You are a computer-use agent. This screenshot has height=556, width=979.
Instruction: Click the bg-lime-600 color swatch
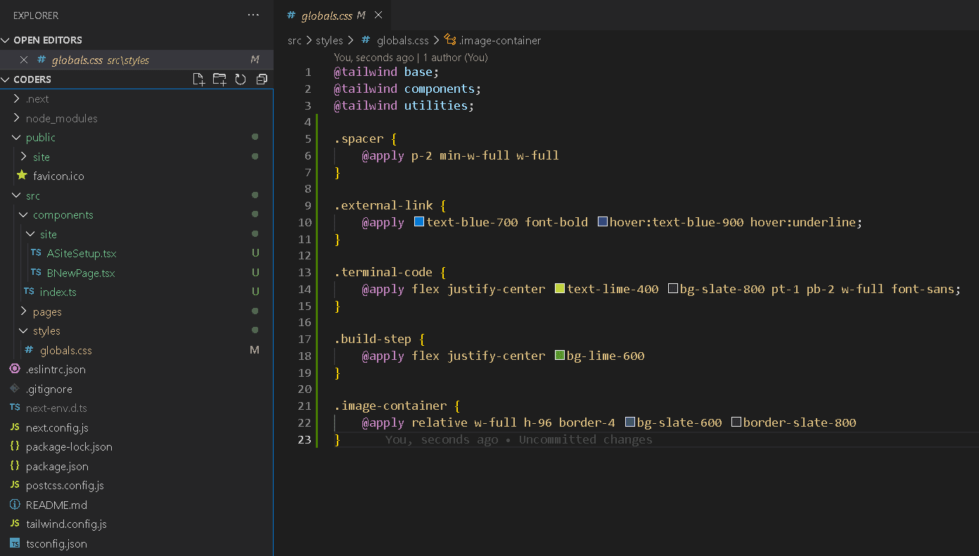pyautogui.click(x=560, y=356)
